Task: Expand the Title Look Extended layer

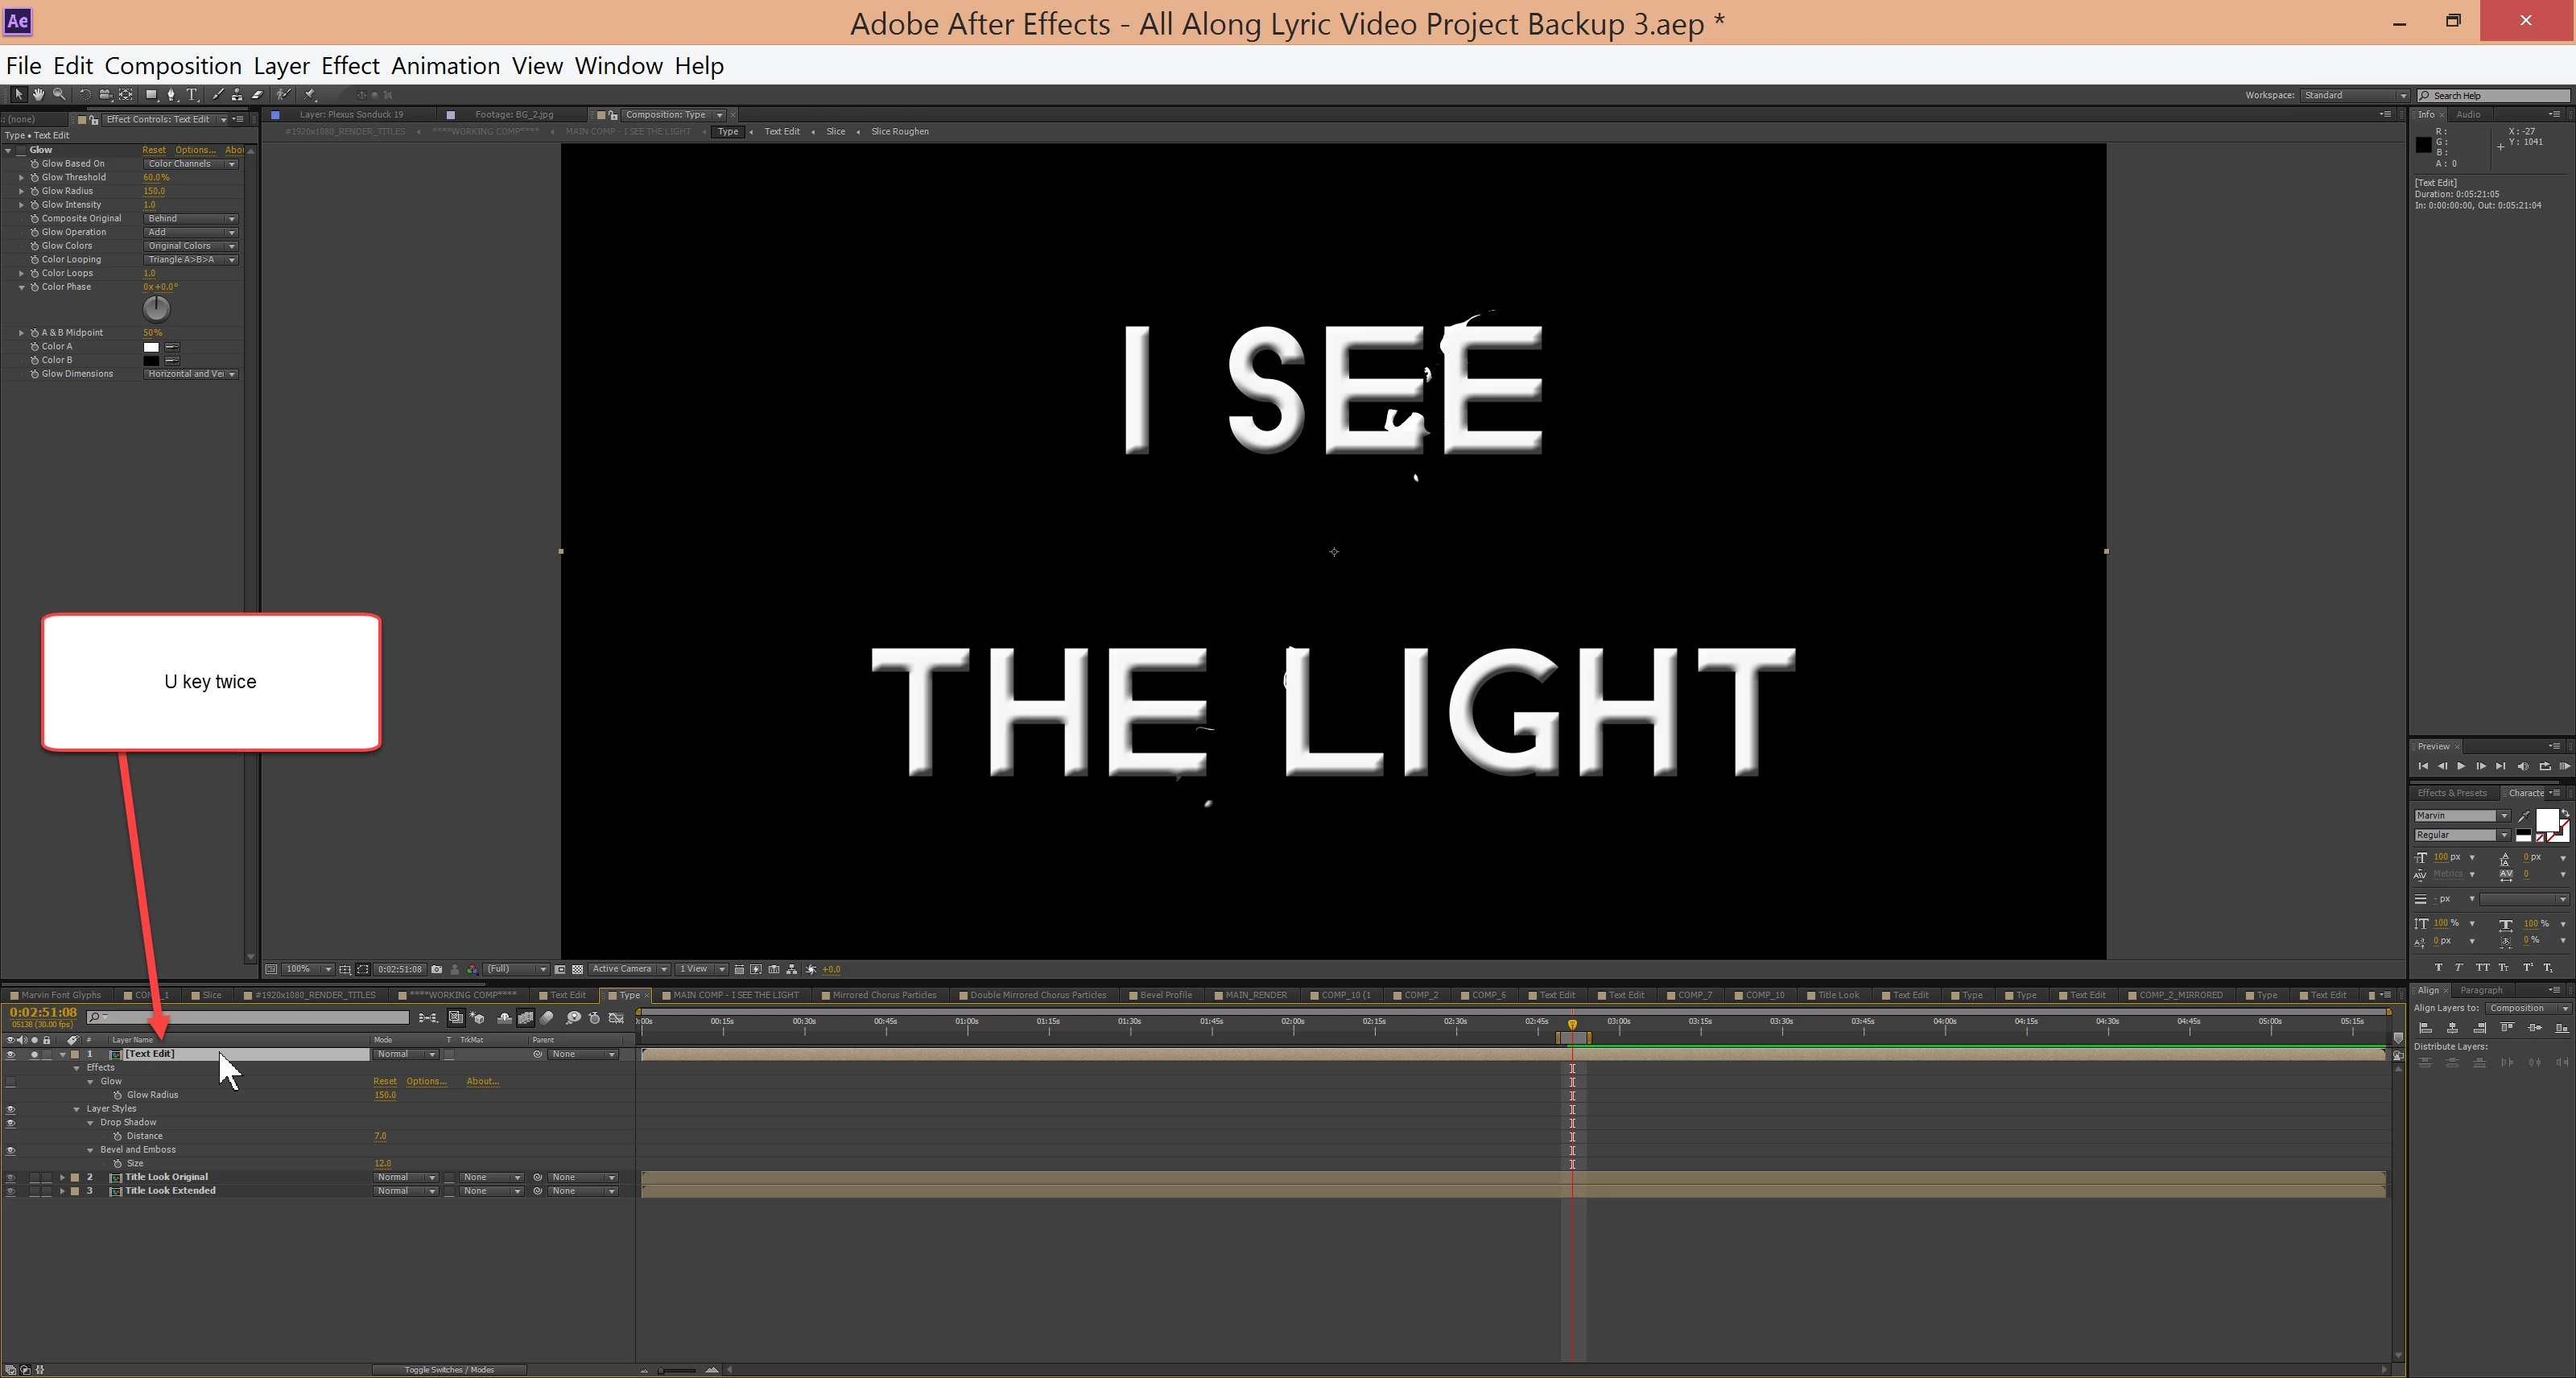Action: [62, 1191]
